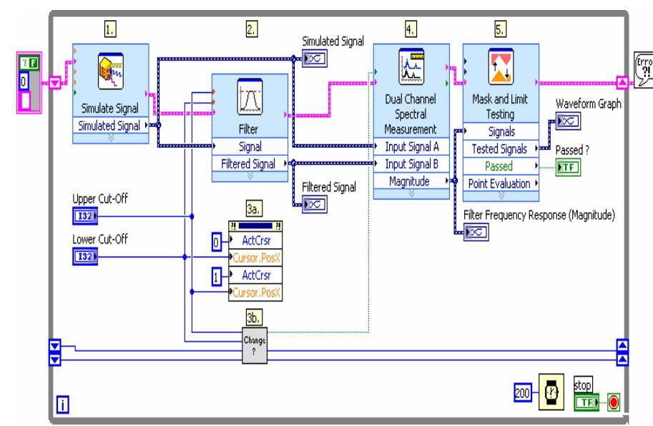Click the green Passed output terminal row

pyautogui.click(x=501, y=167)
